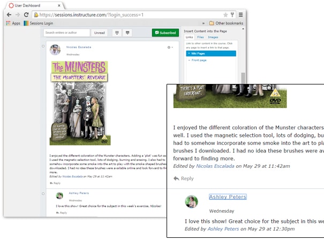Show hidden bookmarks with the chevron
324x240 pixels.
pyautogui.click(x=204, y=24)
